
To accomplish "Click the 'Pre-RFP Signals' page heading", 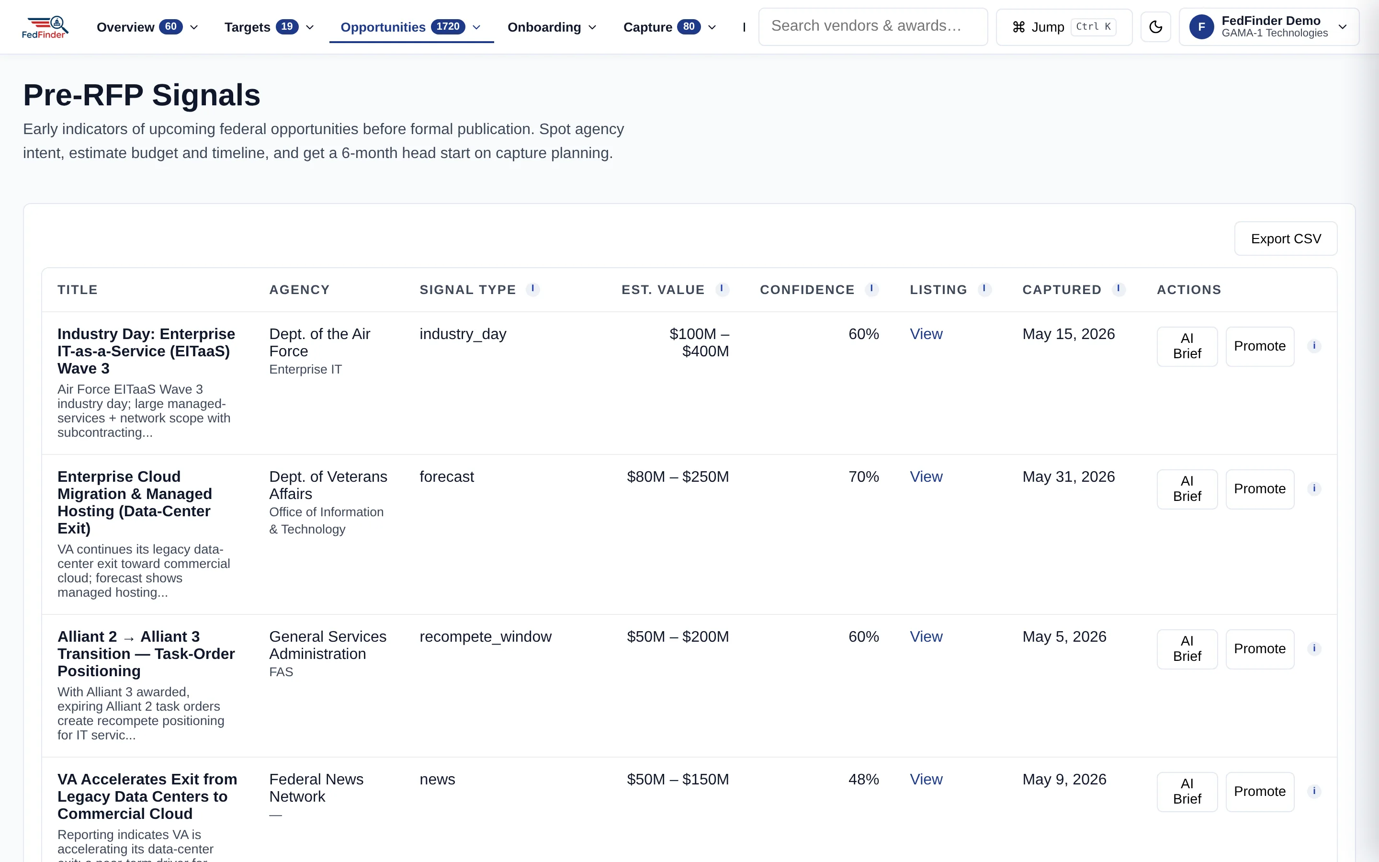I will 142,95.
